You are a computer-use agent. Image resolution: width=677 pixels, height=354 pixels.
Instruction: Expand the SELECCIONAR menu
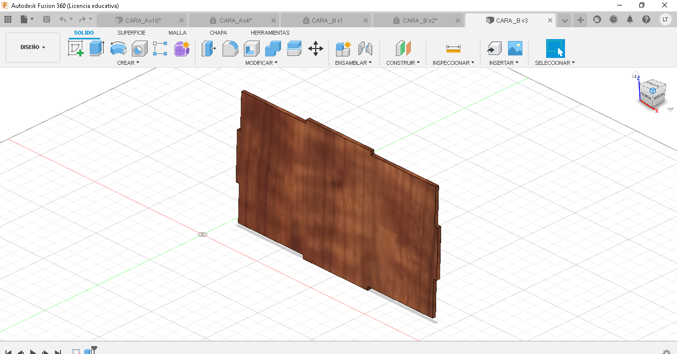click(x=555, y=63)
